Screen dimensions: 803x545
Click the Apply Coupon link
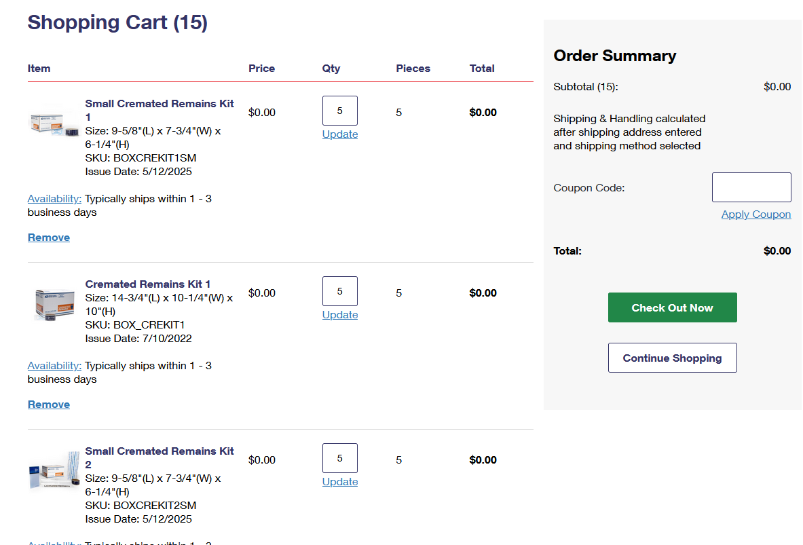756,214
